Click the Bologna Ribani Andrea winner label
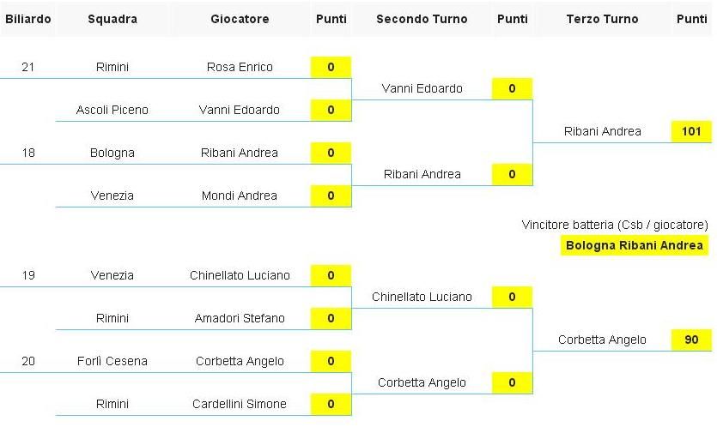The image size is (717, 433). 635,245
